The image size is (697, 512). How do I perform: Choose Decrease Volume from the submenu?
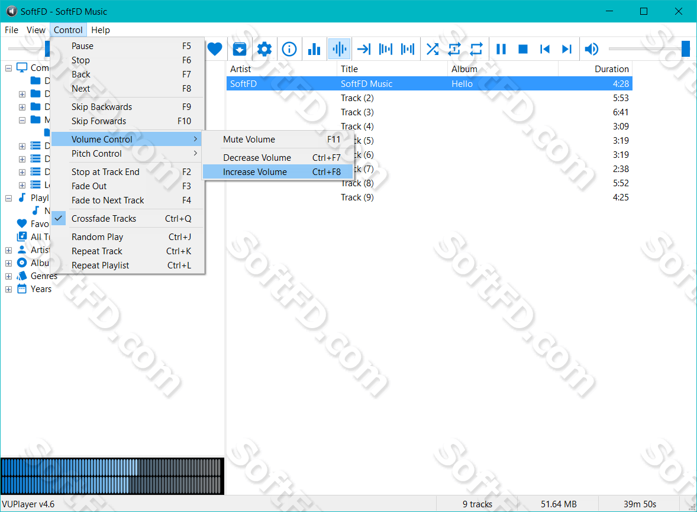point(278,158)
